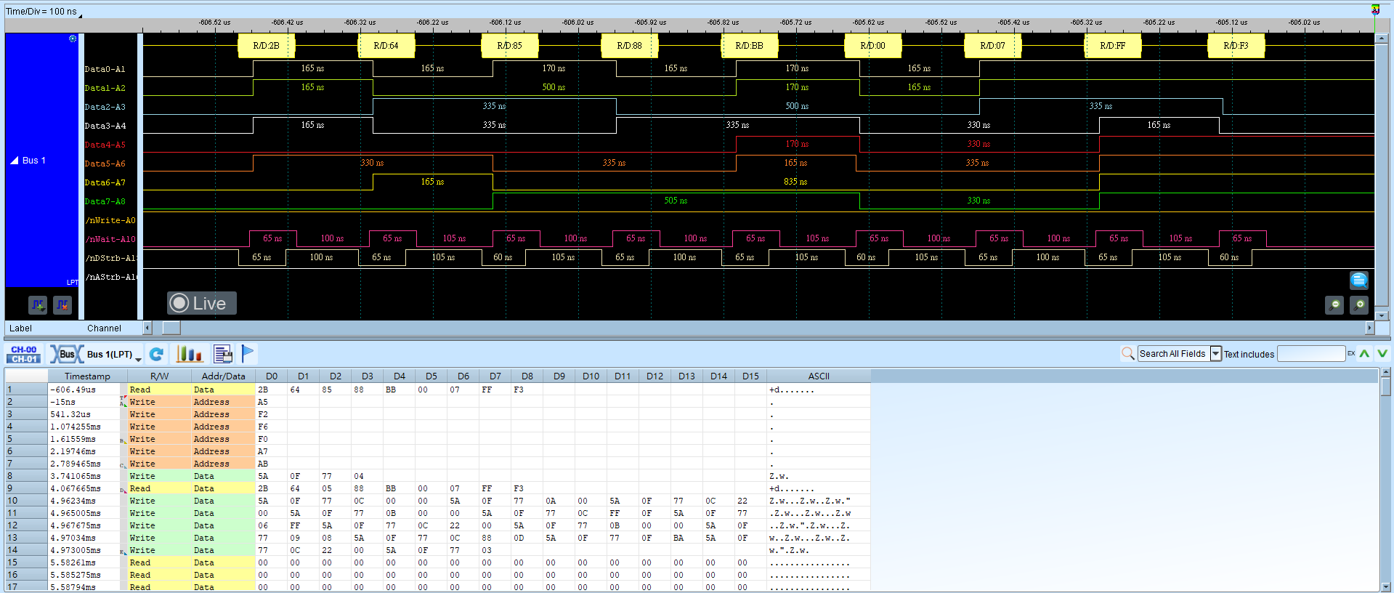Click the delete channel waveform icon
1394x593 pixels.
pos(62,305)
